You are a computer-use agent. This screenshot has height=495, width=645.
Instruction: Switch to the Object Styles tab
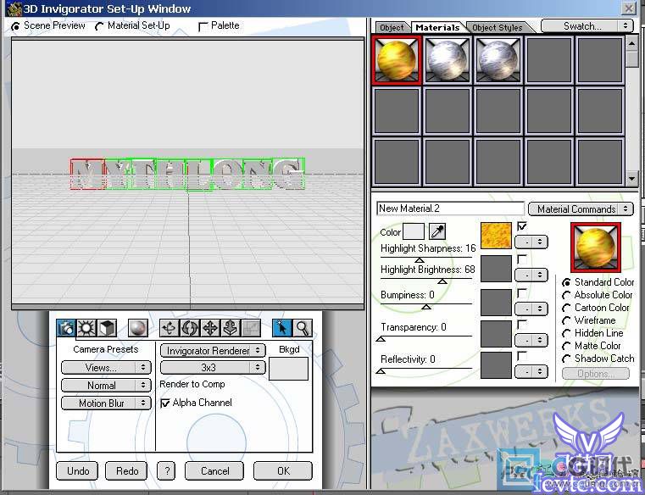498,28
